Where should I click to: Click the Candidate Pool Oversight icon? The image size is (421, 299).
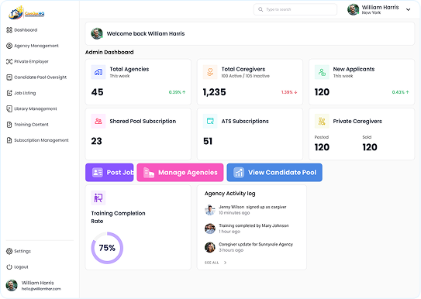coord(9,77)
